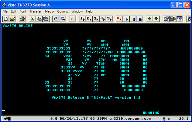Click the first properties window icon
192x122 pixels.
pos(166,19)
